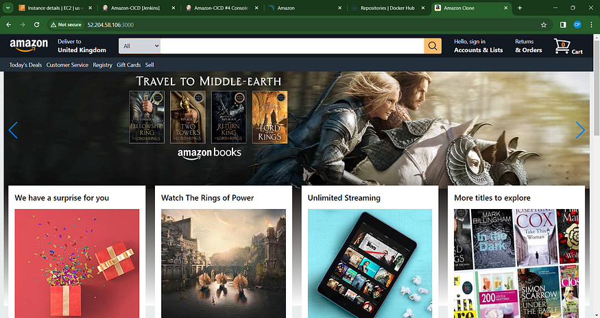Open browser side panel icon

pyautogui.click(x=563, y=25)
